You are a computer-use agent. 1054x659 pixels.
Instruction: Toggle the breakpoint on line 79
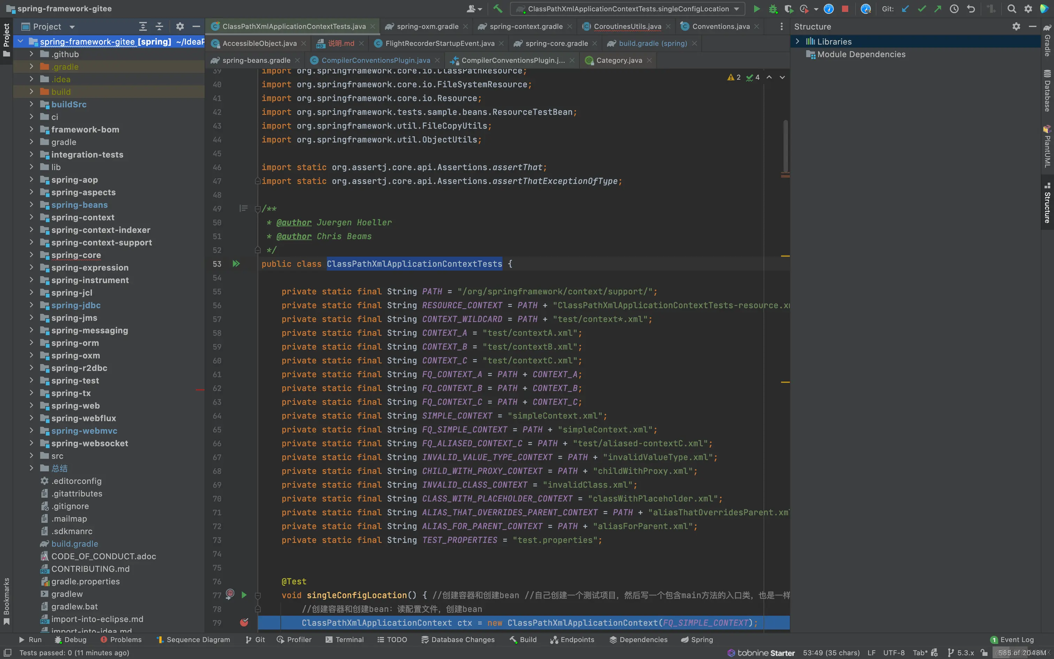click(x=244, y=622)
